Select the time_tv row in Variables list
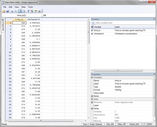The width and height of the screenshot is (157, 127). pyautogui.click(x=123, y=30)
